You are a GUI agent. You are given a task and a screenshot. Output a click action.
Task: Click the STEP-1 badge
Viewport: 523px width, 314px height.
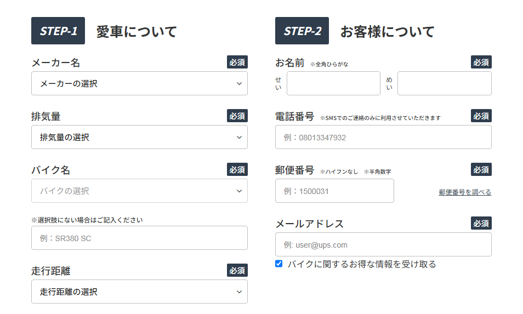pyautogui.click(x=58, y=31)
